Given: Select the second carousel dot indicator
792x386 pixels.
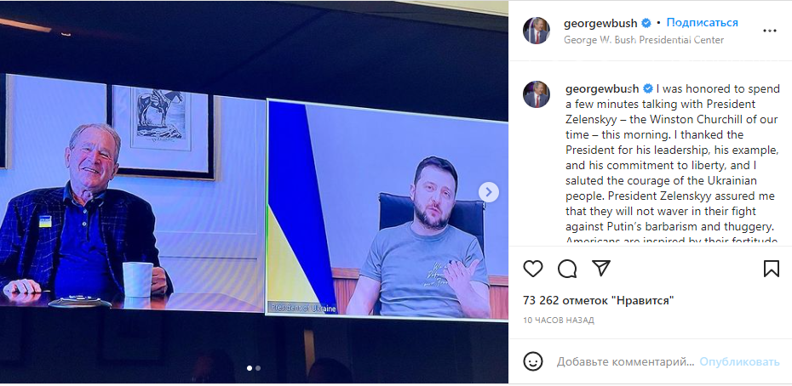Looking at the screenshot, I should tap(258, 368).
